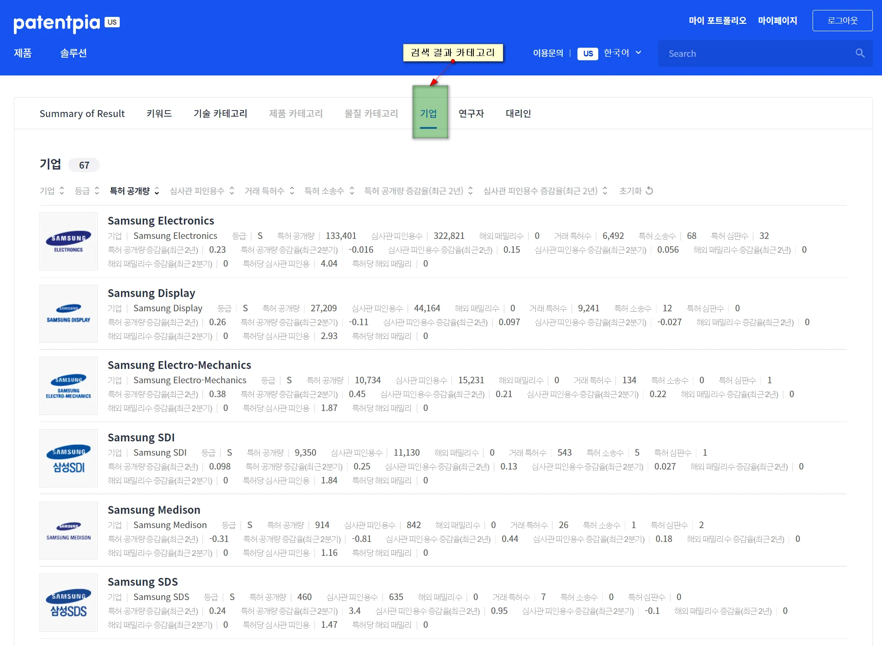This screenshot has height=646, width=882.
Task: Click the search magnifier icon
Action: pos(860,53)
